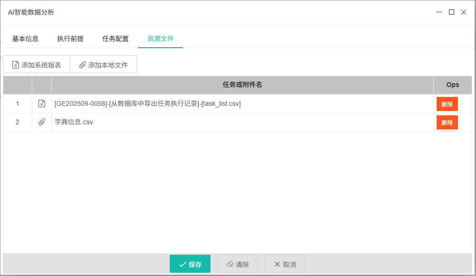476x276 pixels.
Task: Open the 执行前提 tab
Action: [70, 39]
